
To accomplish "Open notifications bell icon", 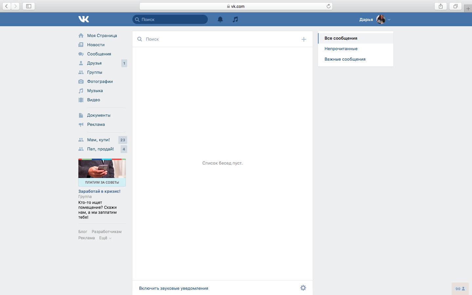I will (x=220, y=19).
